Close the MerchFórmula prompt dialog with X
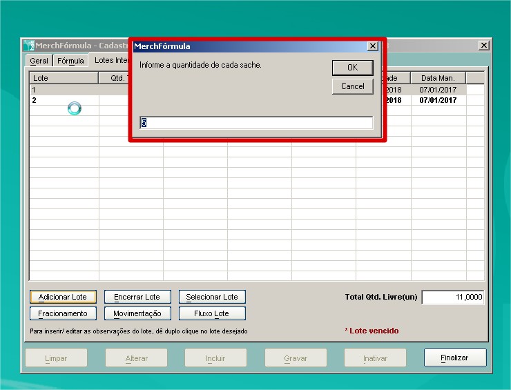This screenshot has width=511, height=390. [x=372, y=46]
